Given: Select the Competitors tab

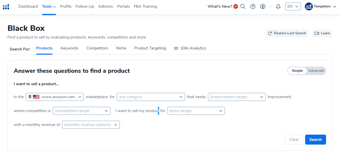Looking at the screenshot, I should pos(97,48).
